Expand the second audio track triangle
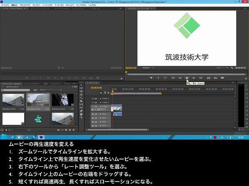Viewport: 249px width, 186px height. tap(100, 118)
